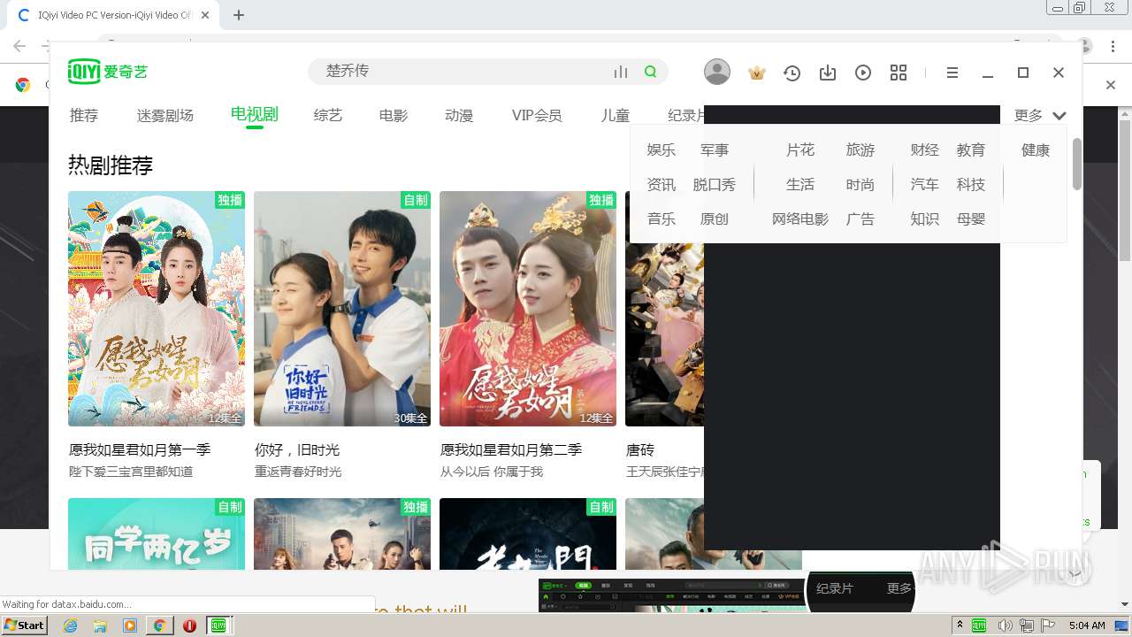1132x637 pixels.
Task: Open the 纪录片 tab
Action: tap(686, 115)
